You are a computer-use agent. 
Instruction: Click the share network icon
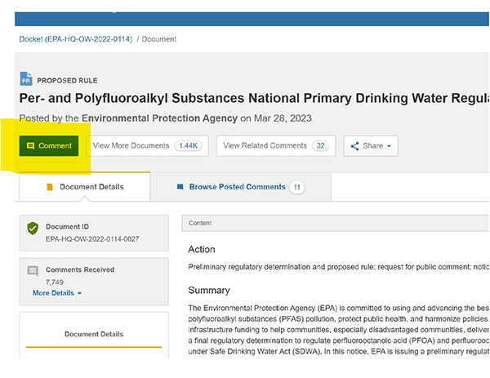coord(354,146)
